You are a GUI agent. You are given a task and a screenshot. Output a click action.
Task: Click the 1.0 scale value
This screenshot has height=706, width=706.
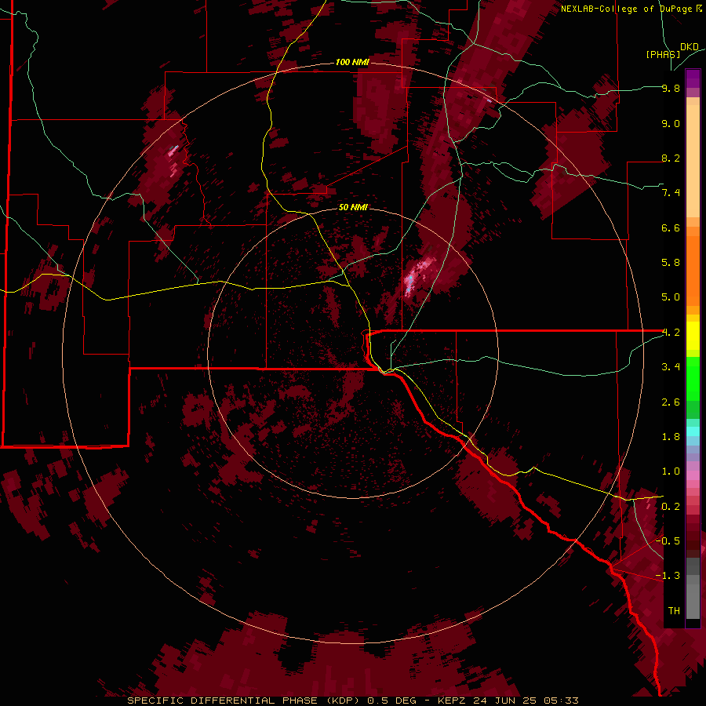pos(671,471)
